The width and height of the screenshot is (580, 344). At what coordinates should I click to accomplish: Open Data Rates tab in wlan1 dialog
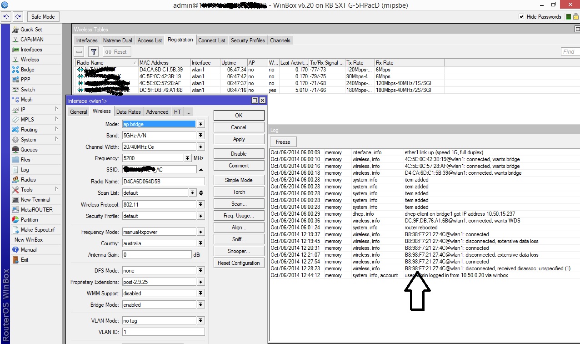coord(128,112)
